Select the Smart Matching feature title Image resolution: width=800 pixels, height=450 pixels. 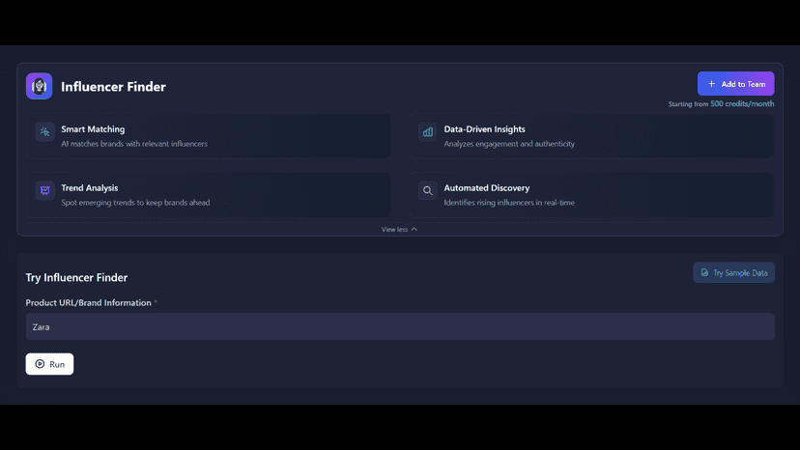93,129
